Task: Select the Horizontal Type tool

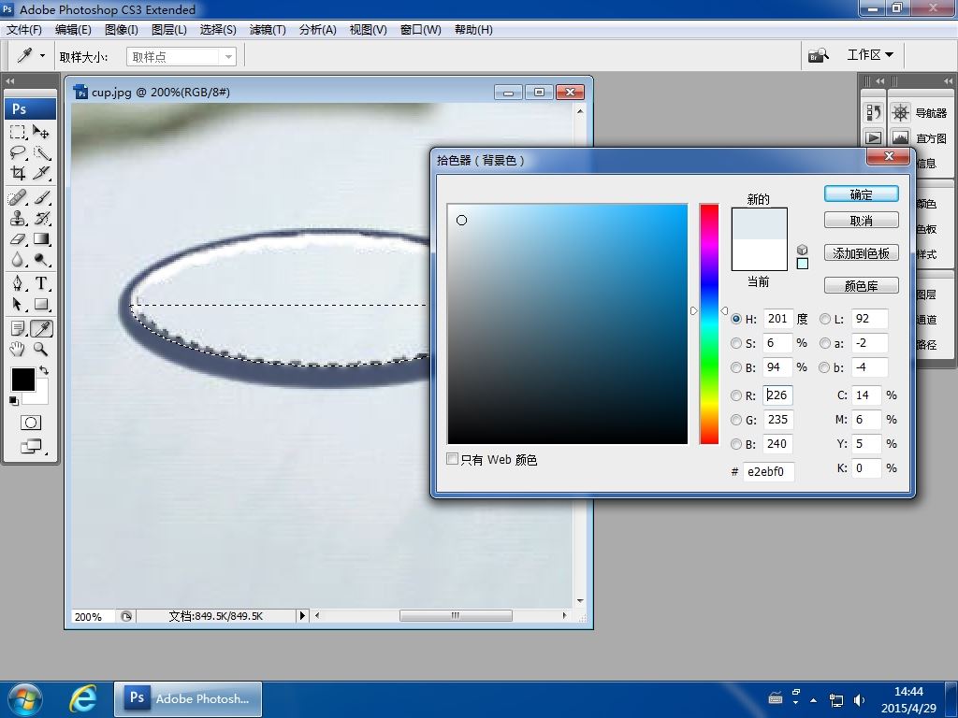Action: (41, 283)
